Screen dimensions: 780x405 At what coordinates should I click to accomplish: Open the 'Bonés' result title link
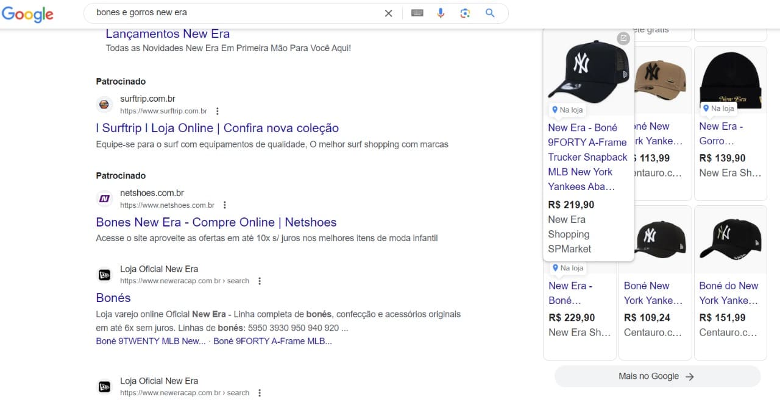click(113, 298)
